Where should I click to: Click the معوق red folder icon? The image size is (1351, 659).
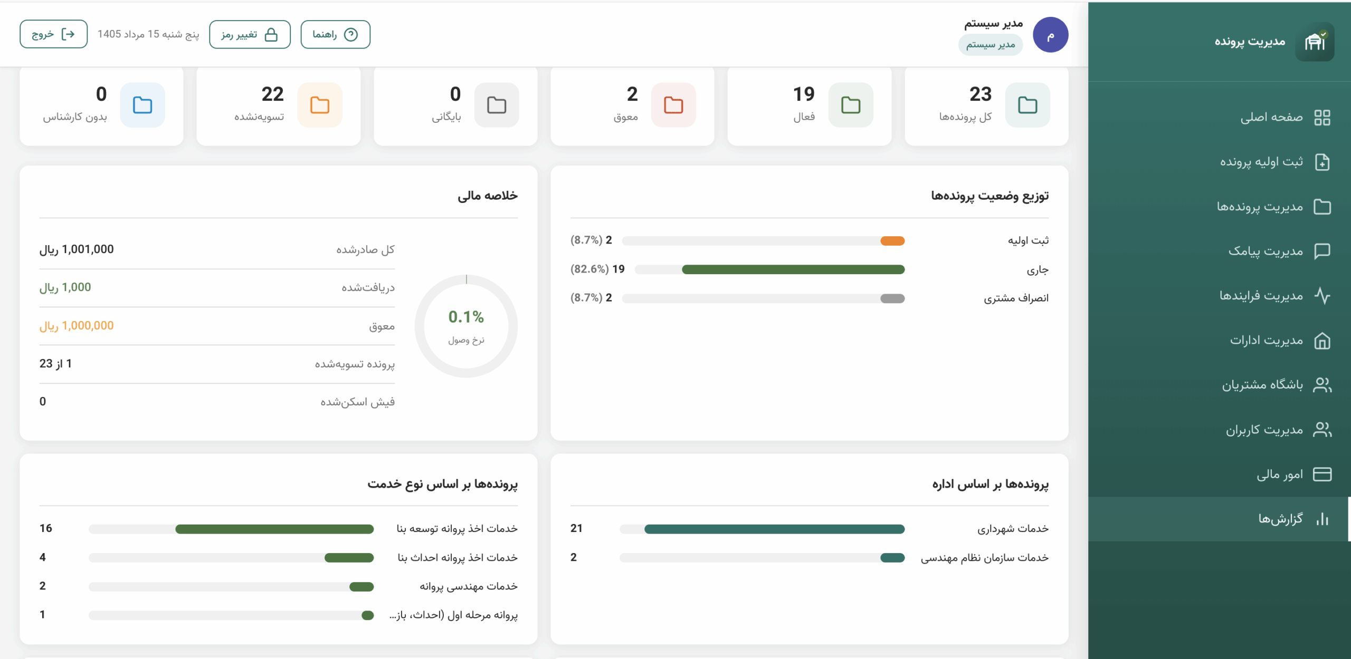pyautogui.click(x=673, y=105)
